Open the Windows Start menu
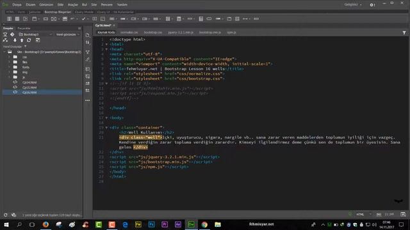The height and width of the screenshot is (230, 410). coord(6,224)
